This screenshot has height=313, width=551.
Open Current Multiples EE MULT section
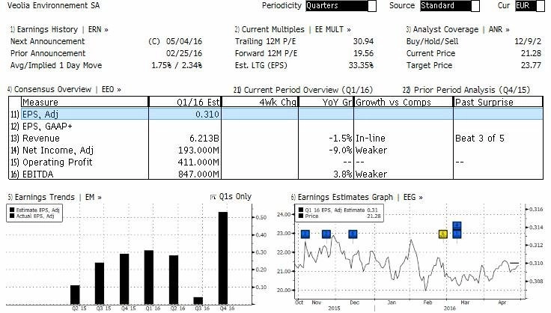click(293, 29)
